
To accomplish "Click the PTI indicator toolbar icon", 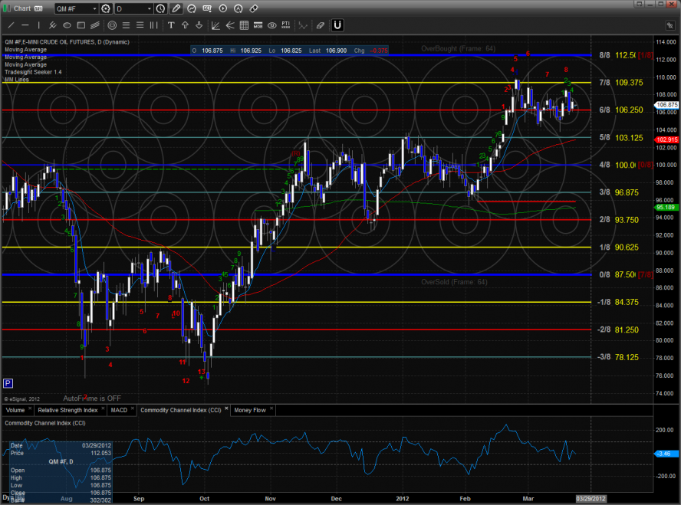I will click(x=285, y=25).
